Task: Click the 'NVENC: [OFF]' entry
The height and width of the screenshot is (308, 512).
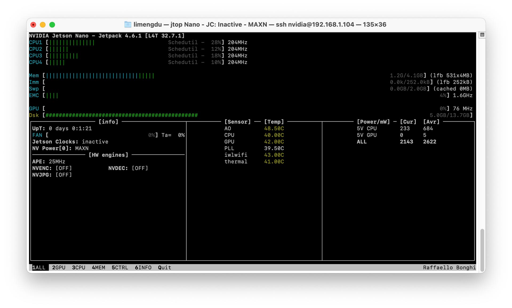Action: coord(52,168)
